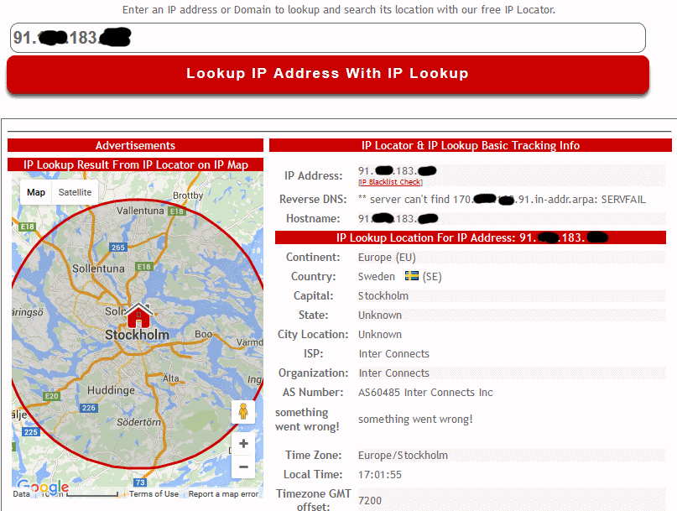Click the Sweden flag icon
677x511 pixels.
412,276
